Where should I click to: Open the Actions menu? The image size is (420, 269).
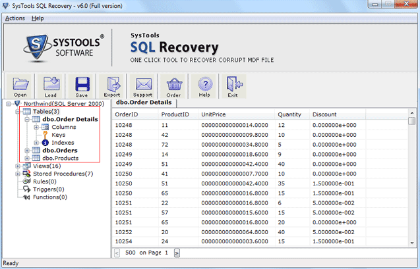click(x=15, y=18)
